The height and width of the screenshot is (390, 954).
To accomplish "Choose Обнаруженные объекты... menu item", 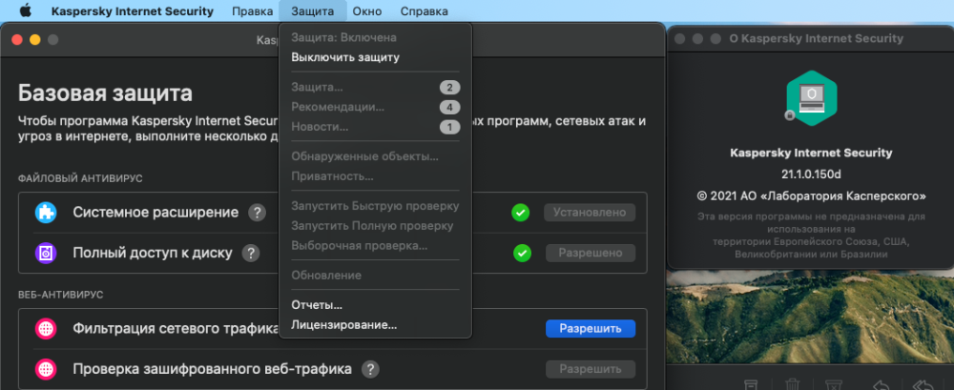I will pos(375,156).
